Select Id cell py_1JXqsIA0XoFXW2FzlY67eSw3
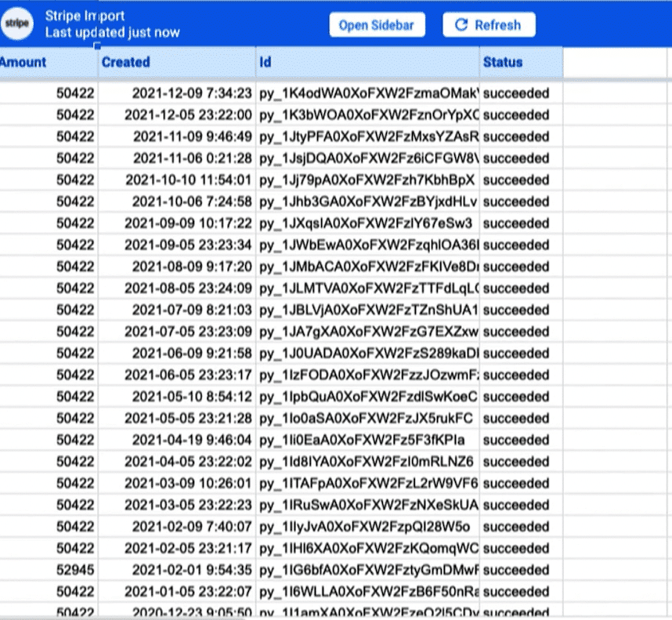Viewport: 672px width, 620px height. (x=367, y=223)
